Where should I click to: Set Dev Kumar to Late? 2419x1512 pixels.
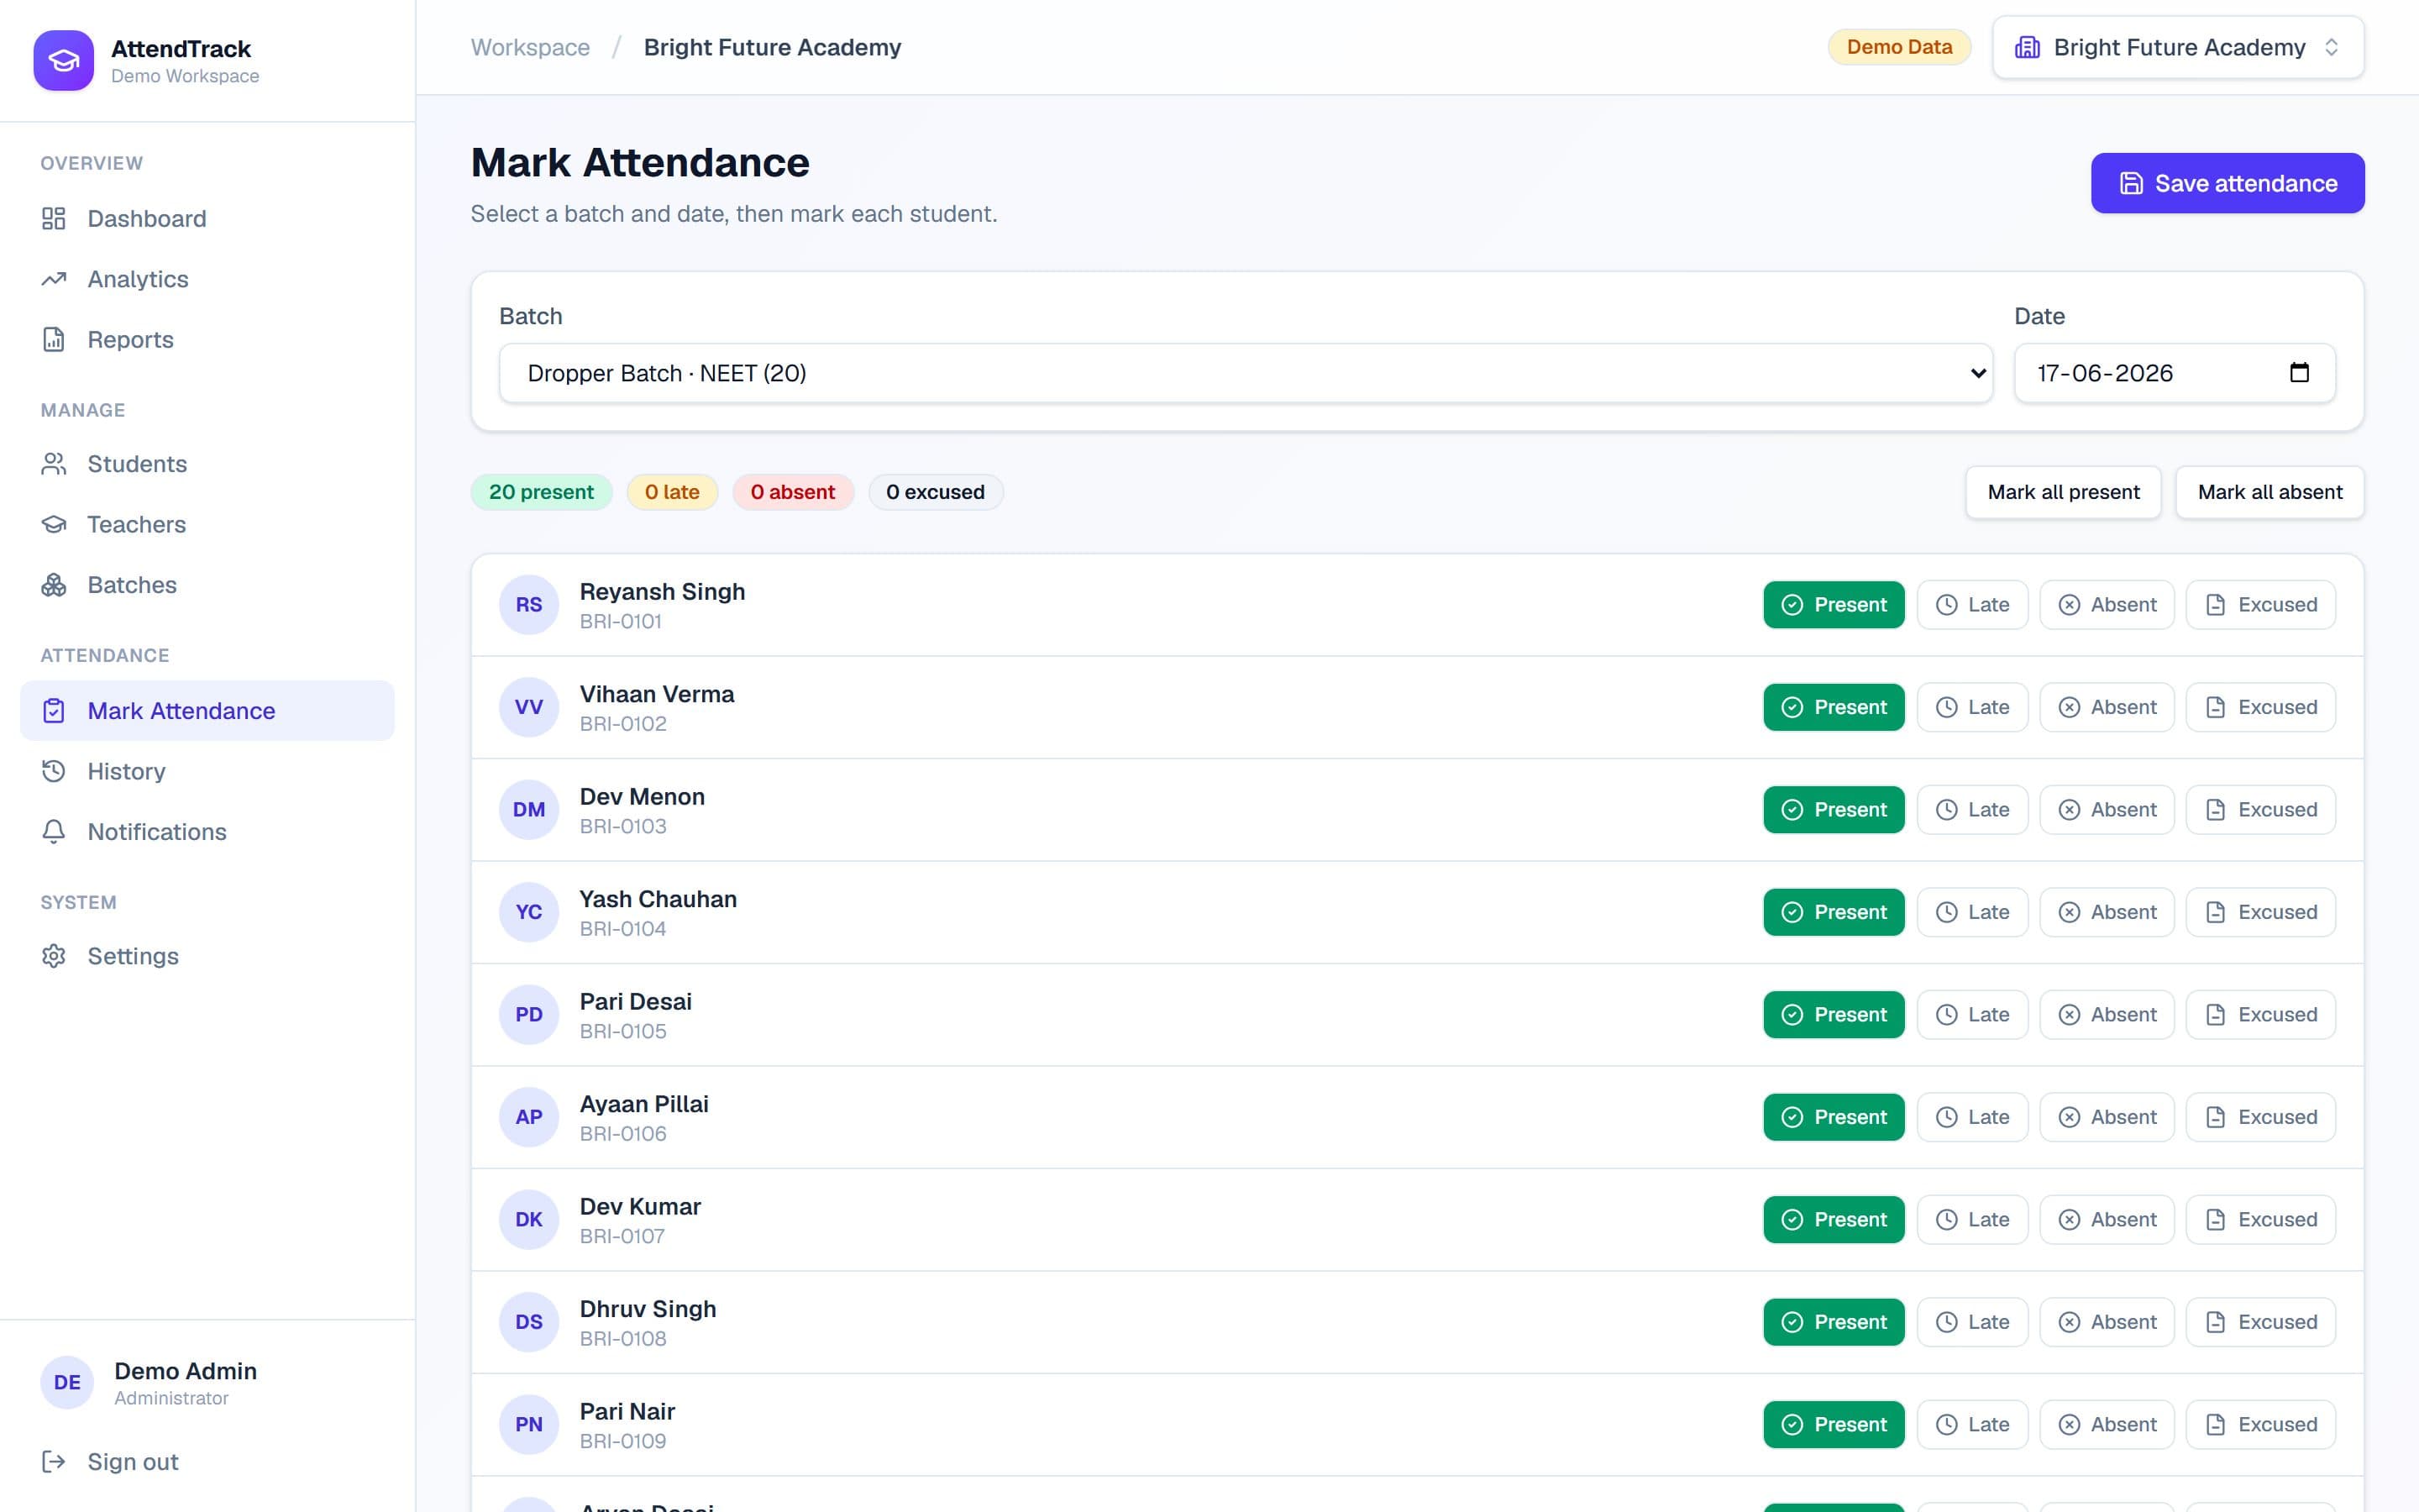pos(1972,1220)
